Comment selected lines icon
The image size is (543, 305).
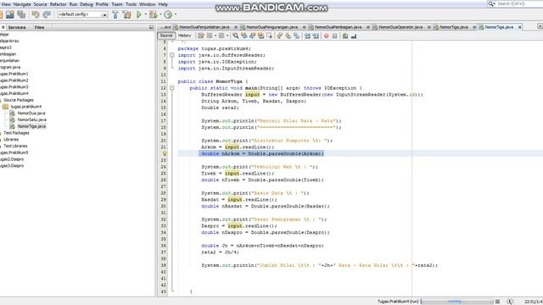345,36
